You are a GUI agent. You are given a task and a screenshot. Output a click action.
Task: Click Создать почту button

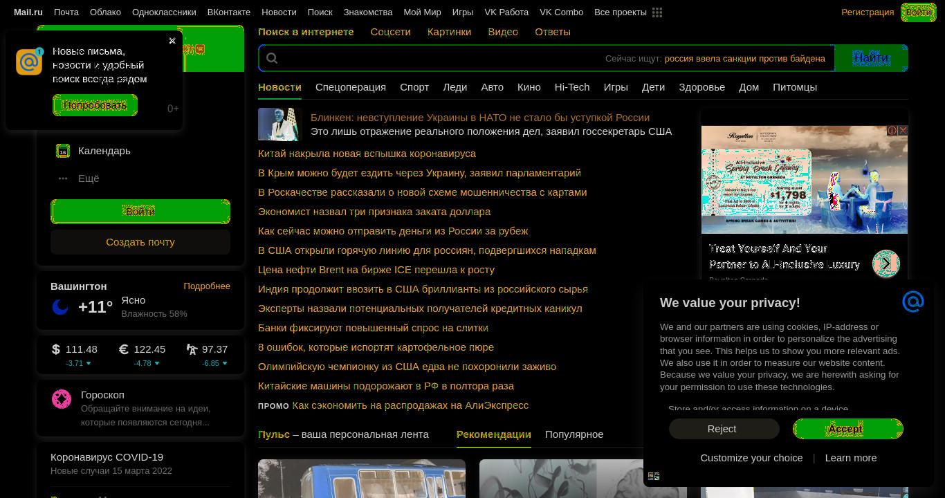tap(140, 242)
